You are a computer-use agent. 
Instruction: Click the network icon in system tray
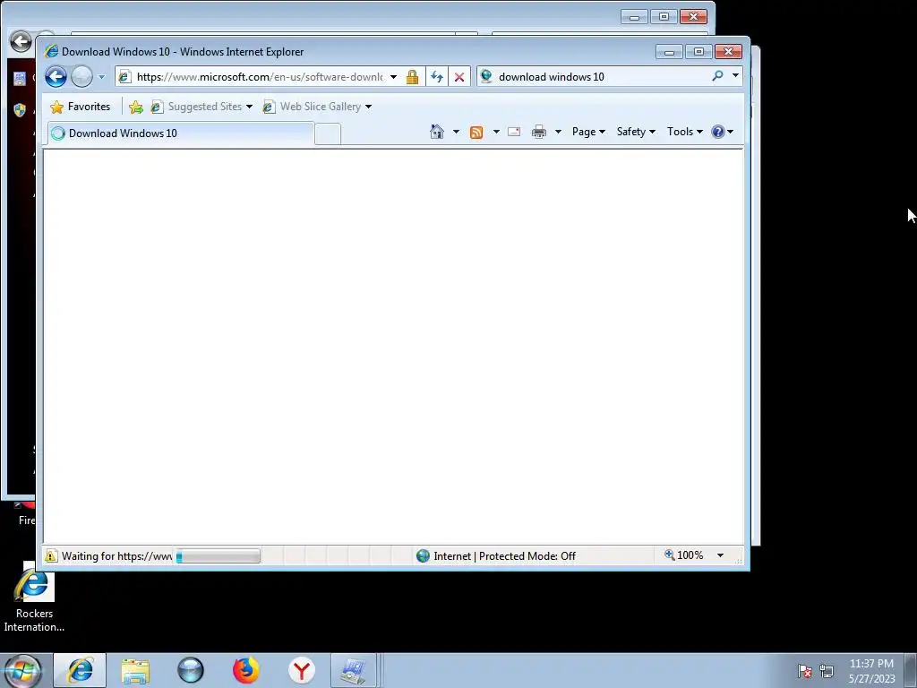[827, 671]
